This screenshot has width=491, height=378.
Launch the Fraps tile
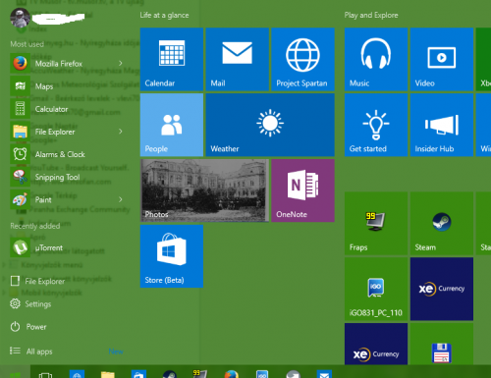pos(376,224)
